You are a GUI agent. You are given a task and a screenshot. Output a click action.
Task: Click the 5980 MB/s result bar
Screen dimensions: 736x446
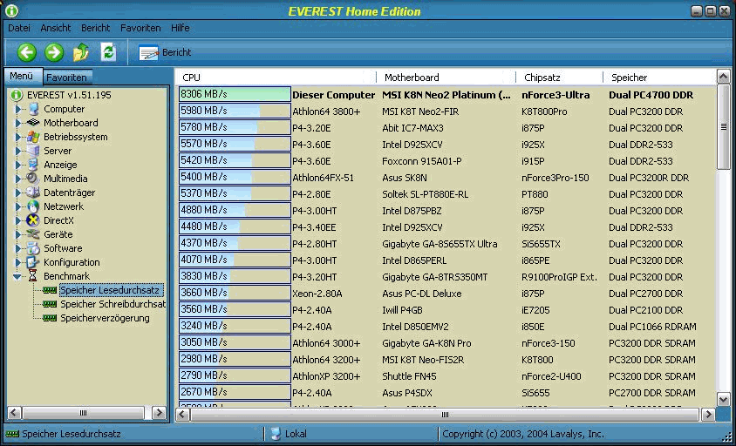tap(235, 111)
